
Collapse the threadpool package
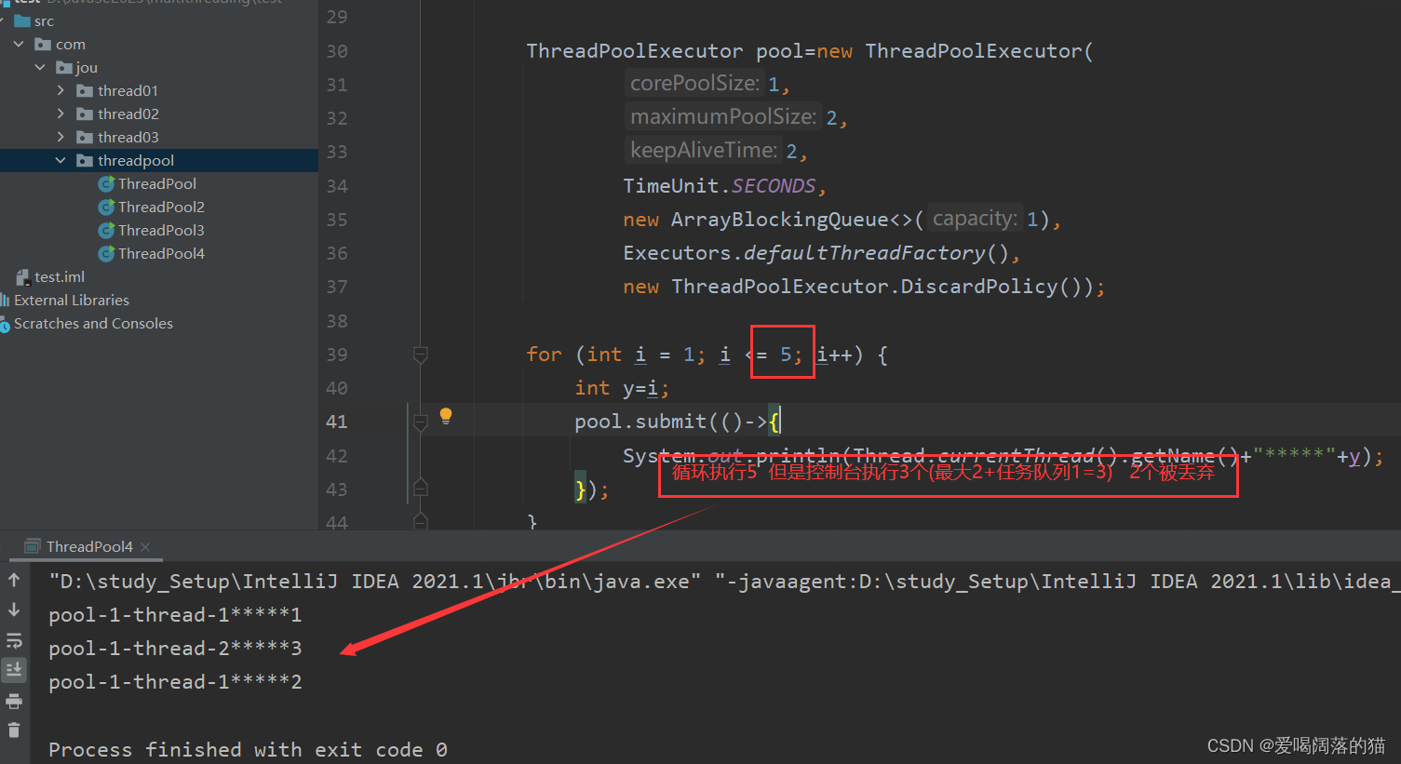pos(61,160)
